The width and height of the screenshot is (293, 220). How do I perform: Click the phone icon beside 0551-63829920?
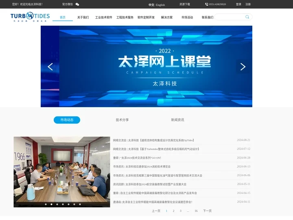tap(207, 4)
